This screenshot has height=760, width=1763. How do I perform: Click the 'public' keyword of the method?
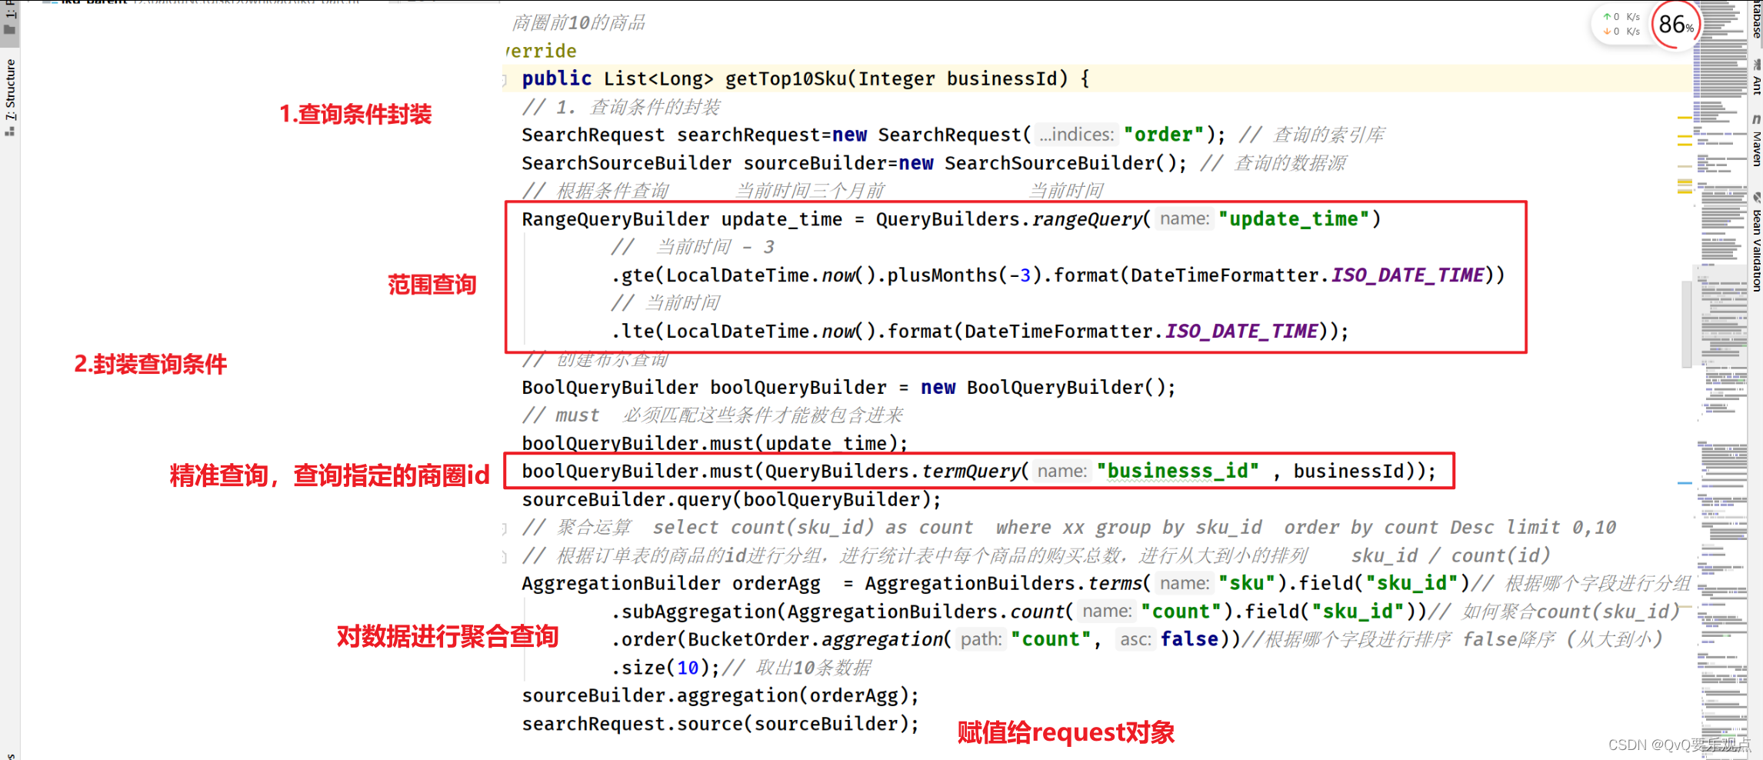click(x=557, y=78)
